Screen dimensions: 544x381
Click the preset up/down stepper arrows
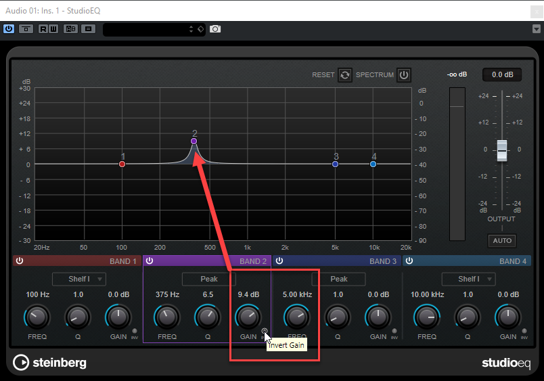(x=191, y=29)
